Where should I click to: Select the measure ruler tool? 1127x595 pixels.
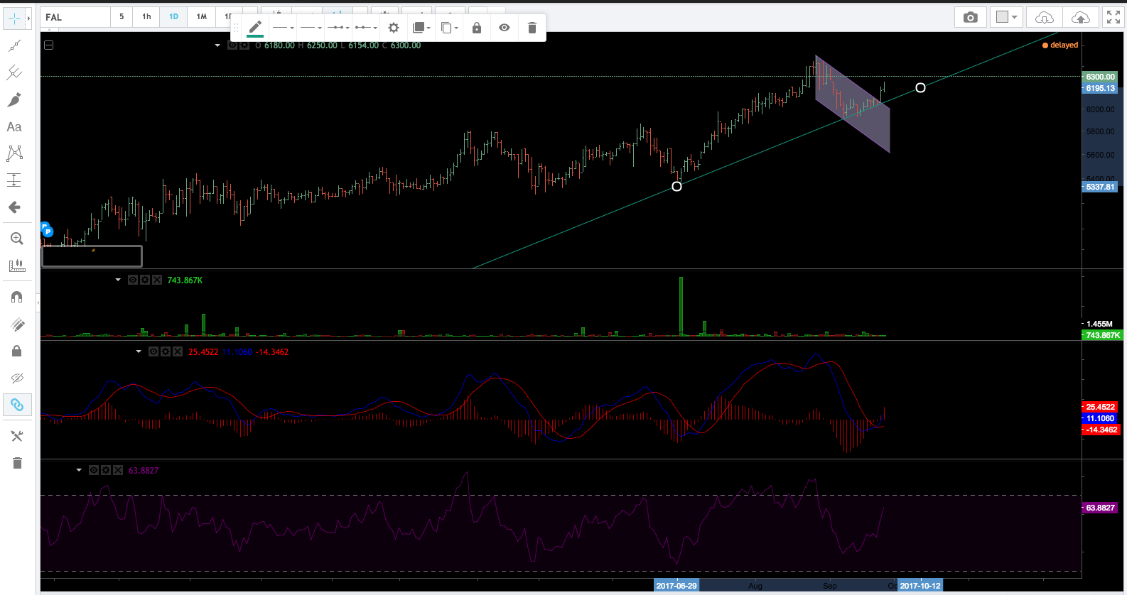click(x=16, y=266)
